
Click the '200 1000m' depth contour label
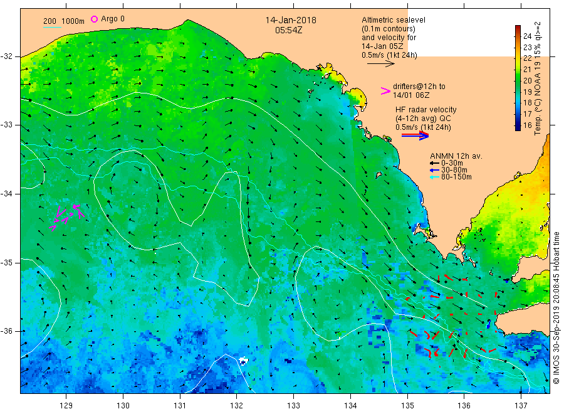[x=64, y=21]
